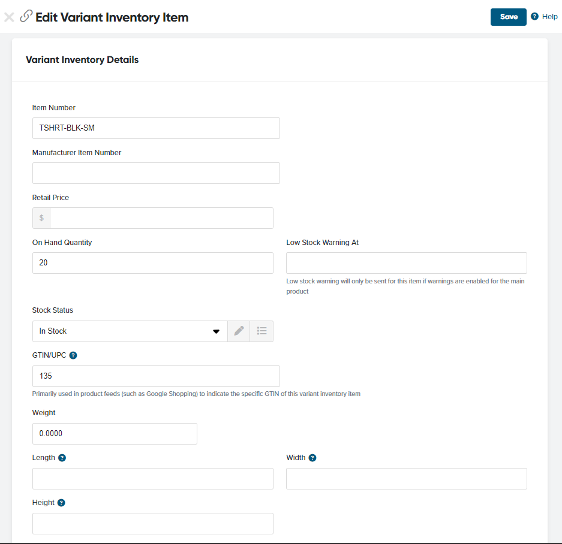Open the Stock Status edit pencil icon
The width and height of the screenshot is (562, 544).
239,331
